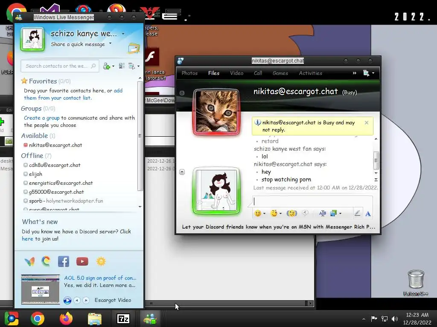Click the network tray icon
The image size is (437, 327).
point(385,319)
